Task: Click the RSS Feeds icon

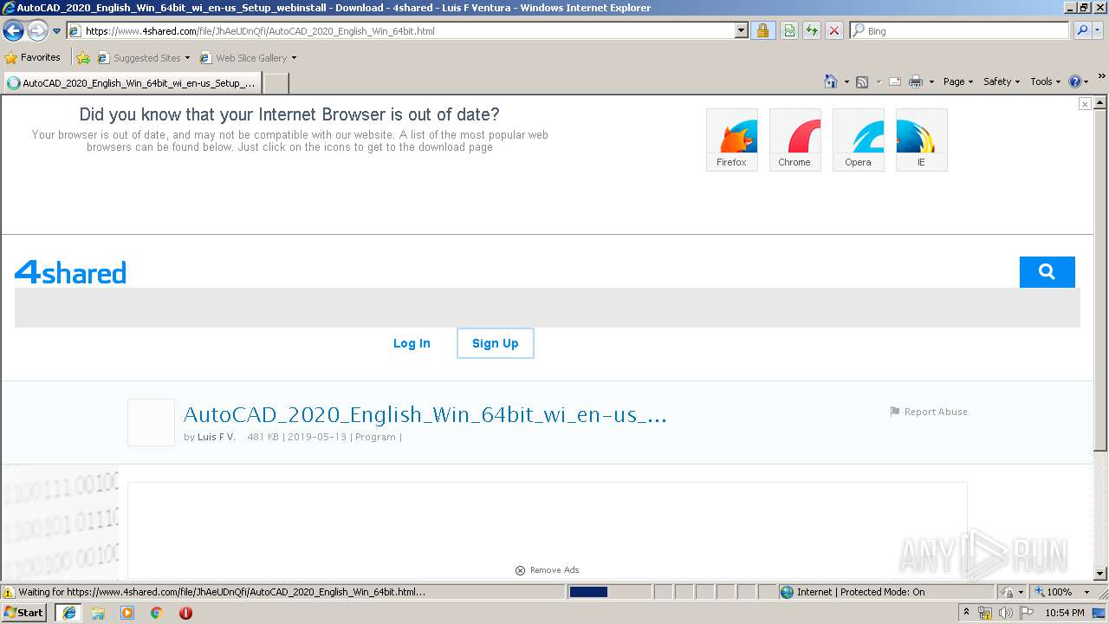Action: tap(862, 81)
